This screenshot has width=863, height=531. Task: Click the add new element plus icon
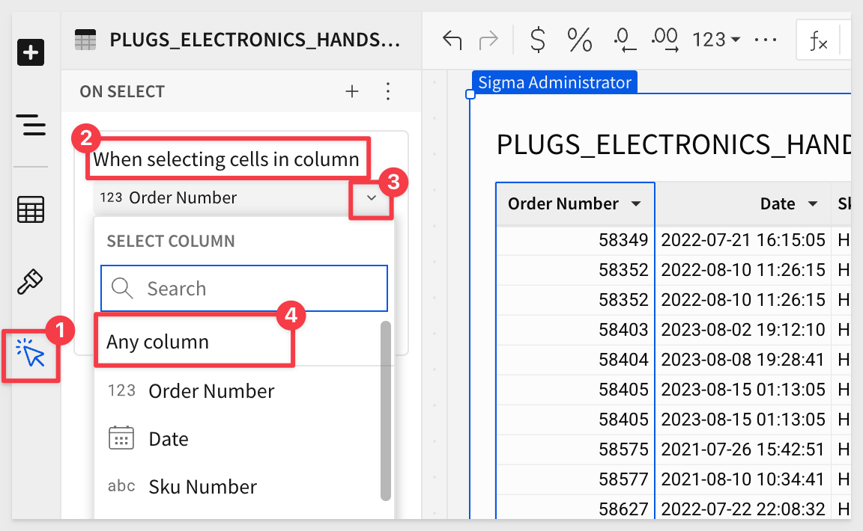click(31, 52)
